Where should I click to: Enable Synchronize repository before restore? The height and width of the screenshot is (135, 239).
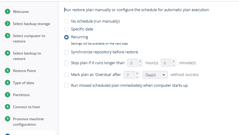click(x=67, y=52)
